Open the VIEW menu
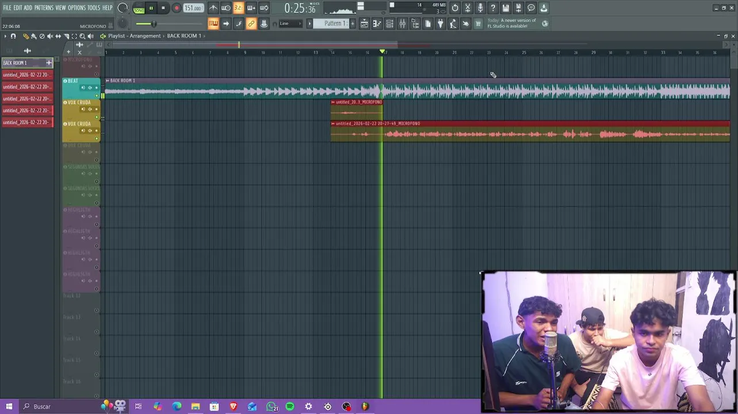The height and width of the screenshot is (414, 738). tap(60, 8)
